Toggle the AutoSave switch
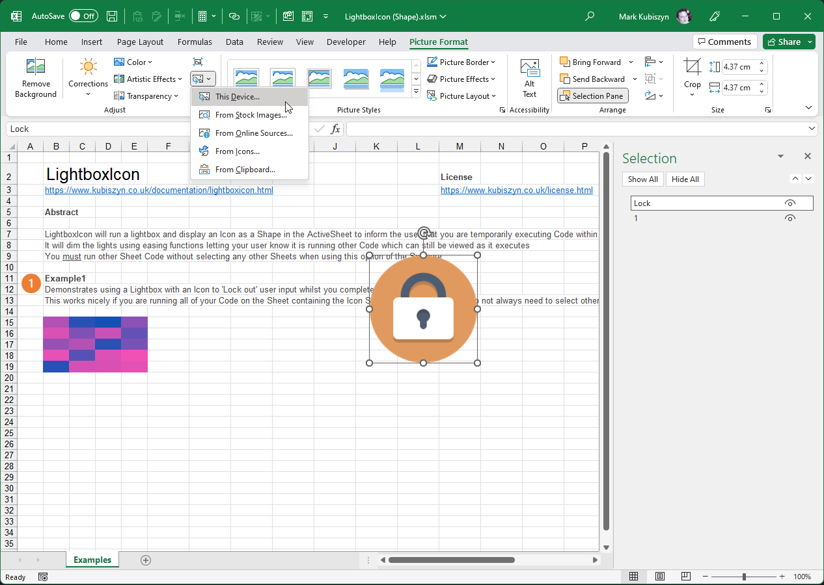The height and width of the screenshot is (585, 824). pyautogui.click(x=83, y=16)
